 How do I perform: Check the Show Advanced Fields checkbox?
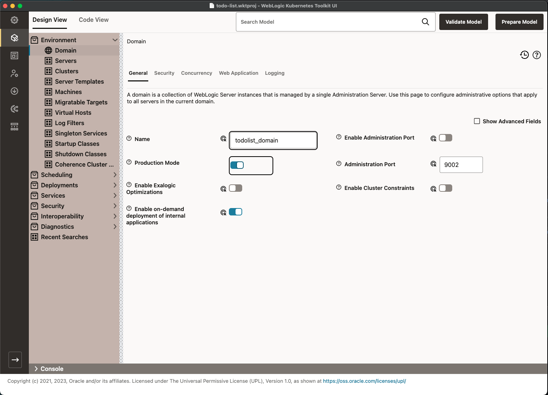[x=477, y=121]
